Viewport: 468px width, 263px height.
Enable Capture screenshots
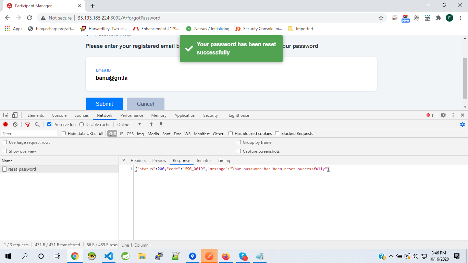point(238,151)
